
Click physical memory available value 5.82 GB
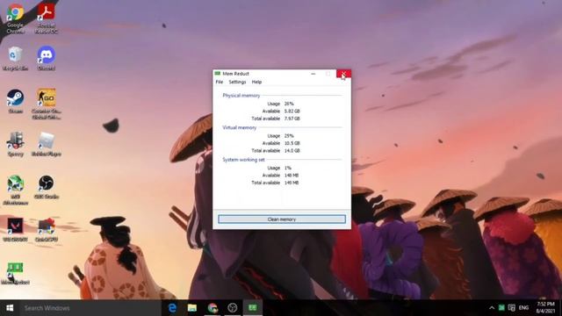(x=292, y=111)
